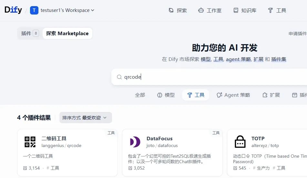Filter by 全部 category
307x178 pixels.
140,95
